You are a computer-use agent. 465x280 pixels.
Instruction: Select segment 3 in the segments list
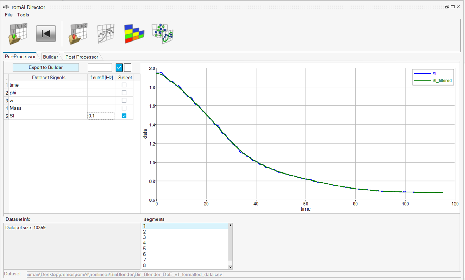185,237
